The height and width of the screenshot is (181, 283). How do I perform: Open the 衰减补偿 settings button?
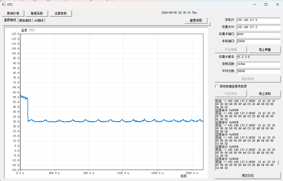[x=13, y=13]
